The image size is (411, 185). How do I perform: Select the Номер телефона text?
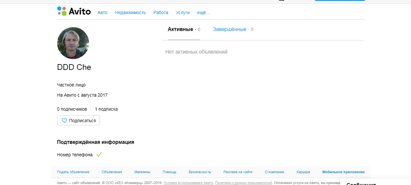coord(75,155)
